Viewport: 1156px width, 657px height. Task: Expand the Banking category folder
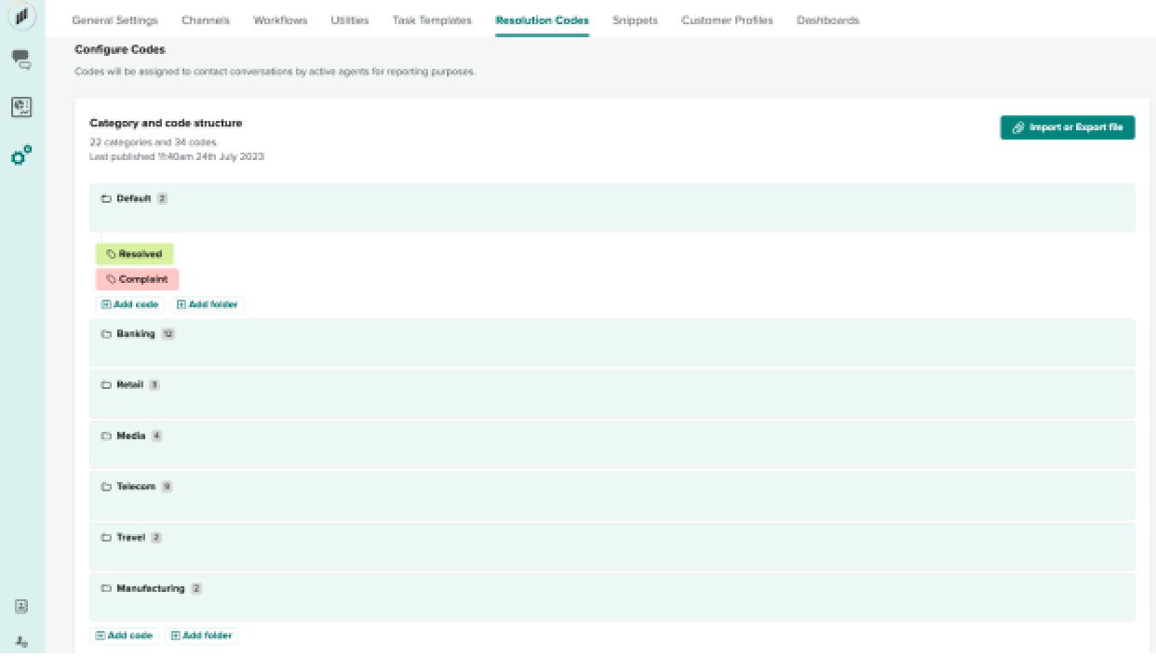pyautogui.click(x=135, y=334)
